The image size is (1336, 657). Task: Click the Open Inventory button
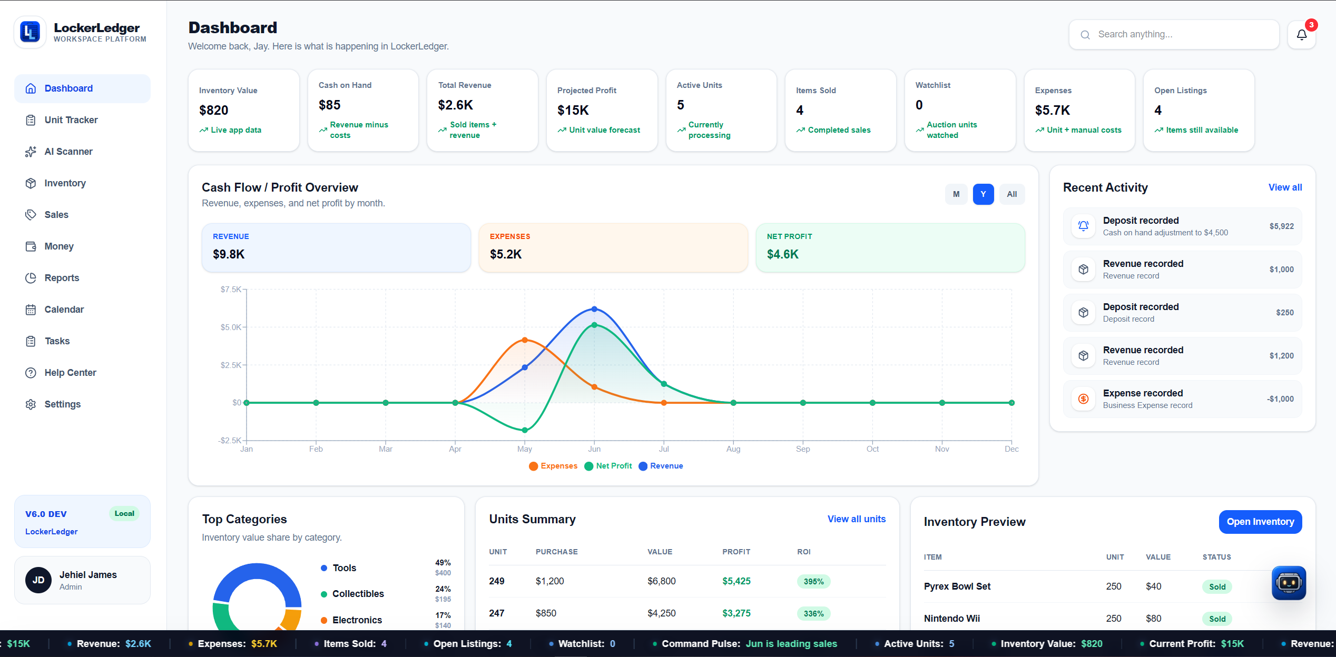pyautogui.click(x=1260, y=522)
